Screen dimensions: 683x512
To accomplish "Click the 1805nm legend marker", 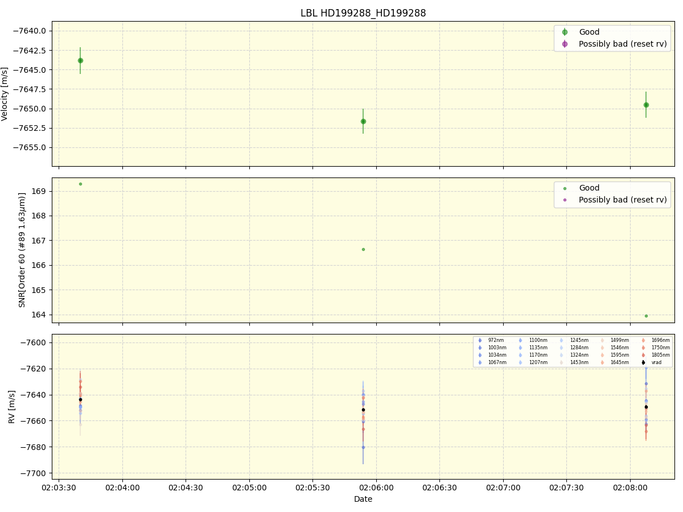I will [643, 355].
